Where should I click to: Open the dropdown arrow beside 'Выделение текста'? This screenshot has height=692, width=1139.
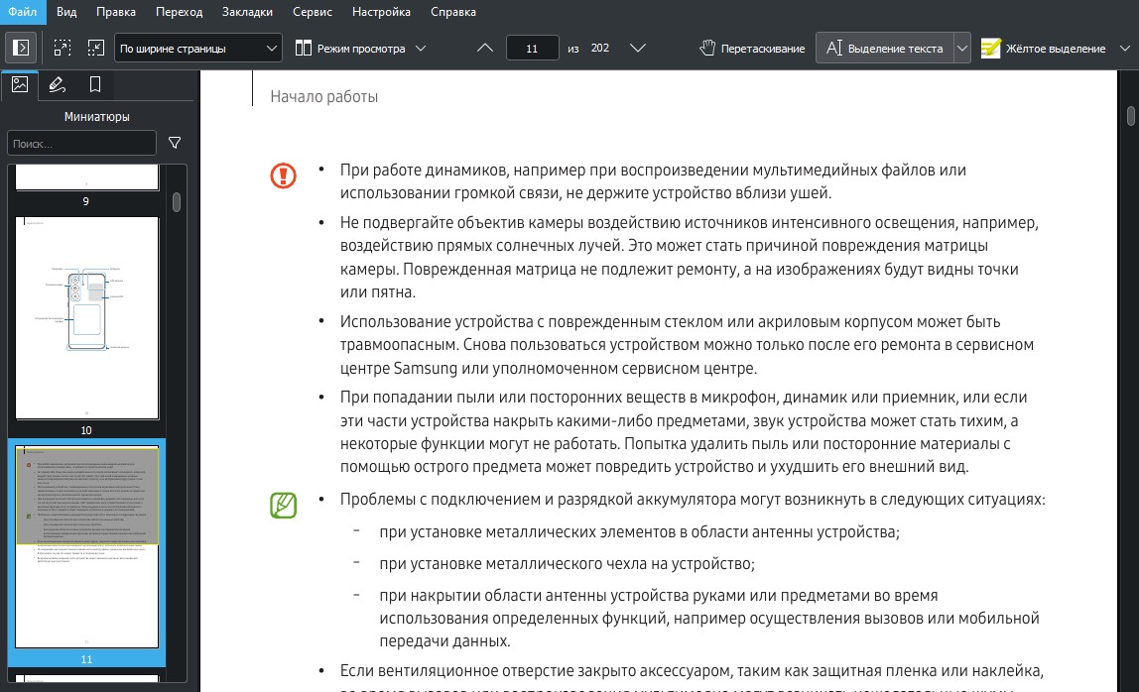pos(962,48)
